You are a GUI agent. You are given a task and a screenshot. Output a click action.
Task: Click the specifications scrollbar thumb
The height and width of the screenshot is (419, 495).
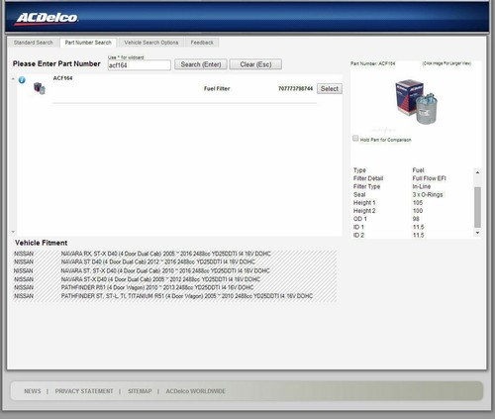coord(477,207)
